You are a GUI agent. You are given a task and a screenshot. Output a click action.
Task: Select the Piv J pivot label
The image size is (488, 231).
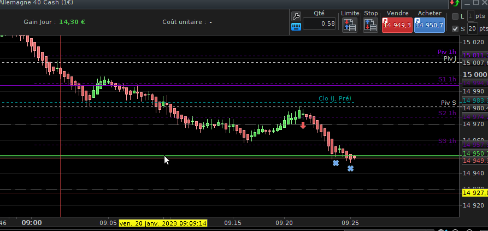(x=450, y=58)
